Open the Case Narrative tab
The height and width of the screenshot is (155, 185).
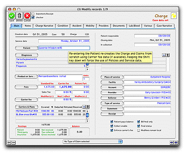(x=164, y=26)
